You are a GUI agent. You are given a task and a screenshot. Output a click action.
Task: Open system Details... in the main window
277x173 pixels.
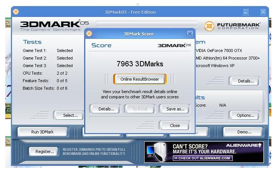(x=245, y=81)
